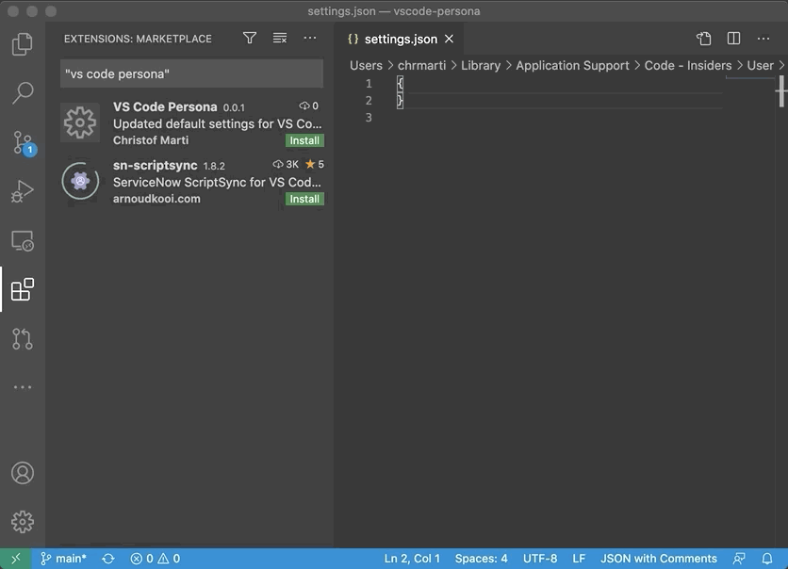Screen dimensions: 788x569
Task: Click the feedback icon in status bar
Action: click(739, 559)
